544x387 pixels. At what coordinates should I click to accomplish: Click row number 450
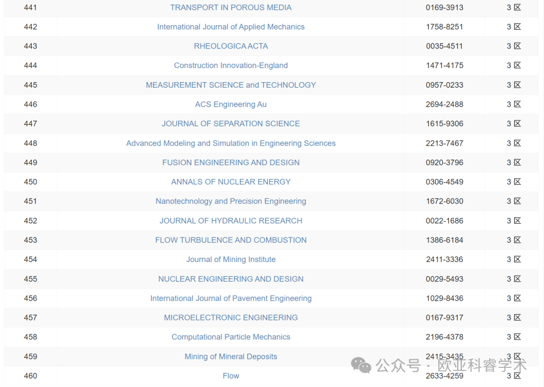(x=31, y=182)
